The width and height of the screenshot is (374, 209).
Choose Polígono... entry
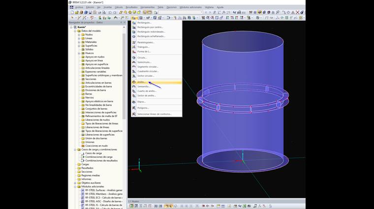156,108
